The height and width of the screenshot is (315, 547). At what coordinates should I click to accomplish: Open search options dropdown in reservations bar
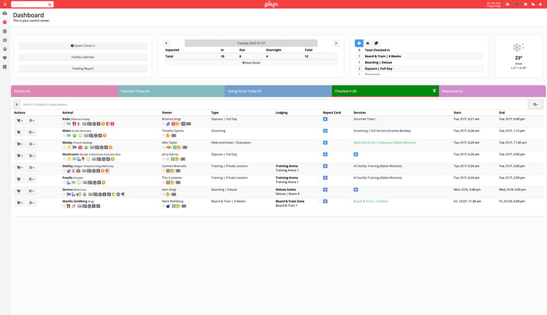point(535,105)
